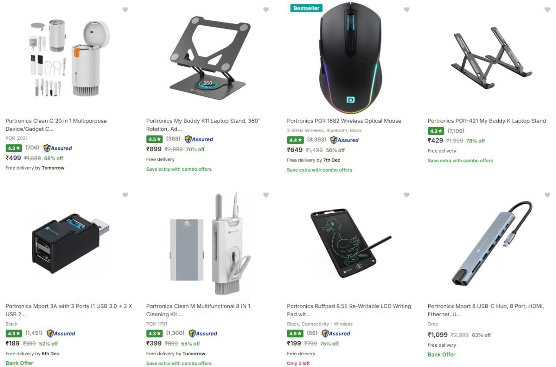Viewport: 556px width, 367px height.
Task: Click the Bestseller badge on the mouse
Action: [x=306, y=8]
